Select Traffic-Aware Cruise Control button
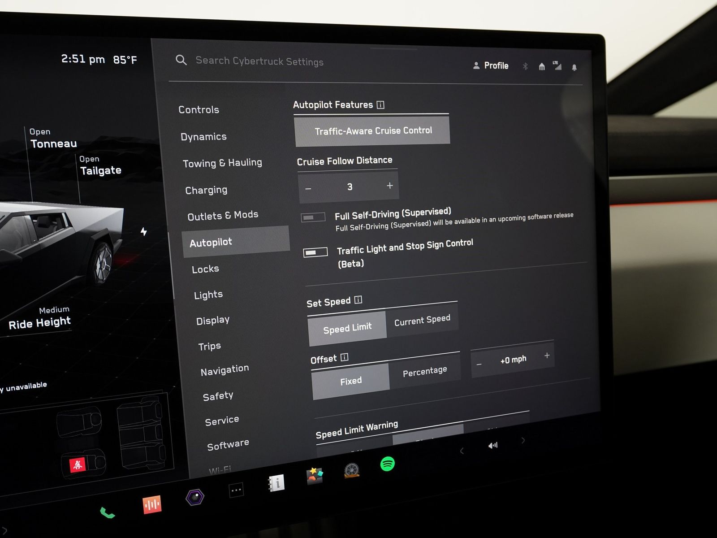The image size is (717, 538). (372, 131)
